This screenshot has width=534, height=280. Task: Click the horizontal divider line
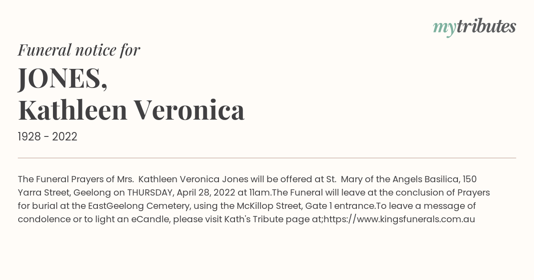[267, 158]
